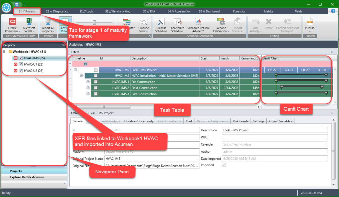The image size is (339, 197).
Task: Toggle the HVAC-U1 (28) project checkbox
Action: (x=21, y=64)
